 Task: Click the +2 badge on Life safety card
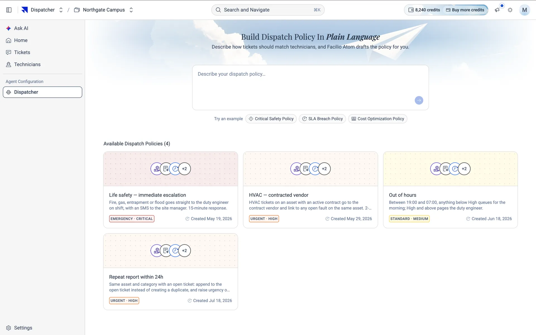click(185, 169)
